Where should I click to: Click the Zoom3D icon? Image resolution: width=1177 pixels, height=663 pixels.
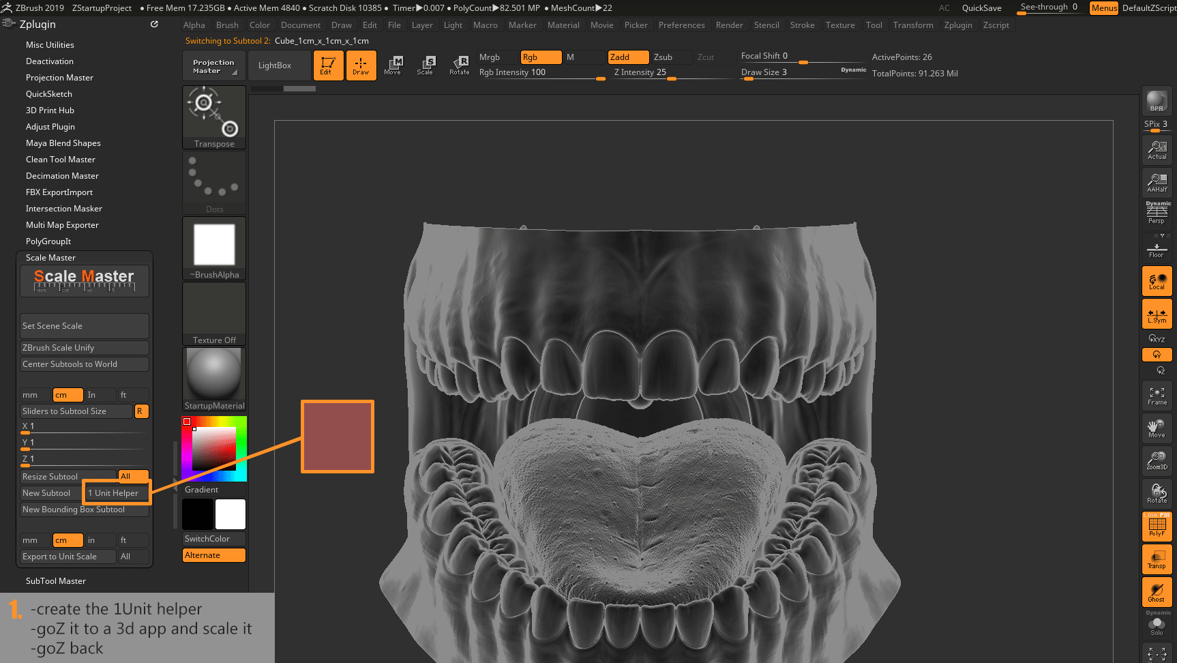pos(1157,461)
